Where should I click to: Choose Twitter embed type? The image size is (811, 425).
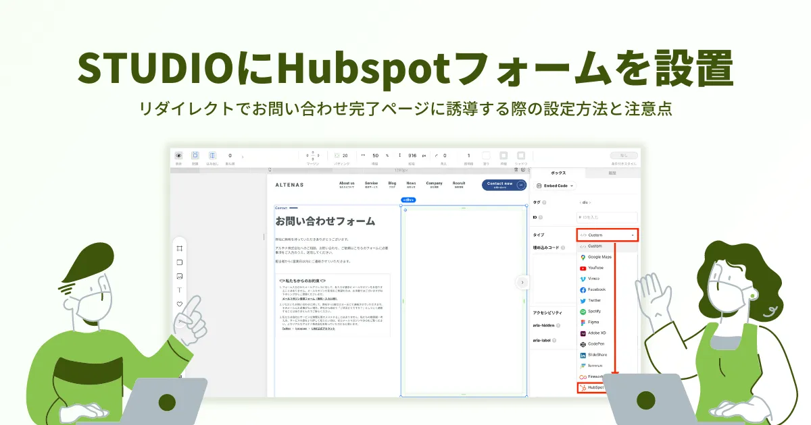pos(607,300)
